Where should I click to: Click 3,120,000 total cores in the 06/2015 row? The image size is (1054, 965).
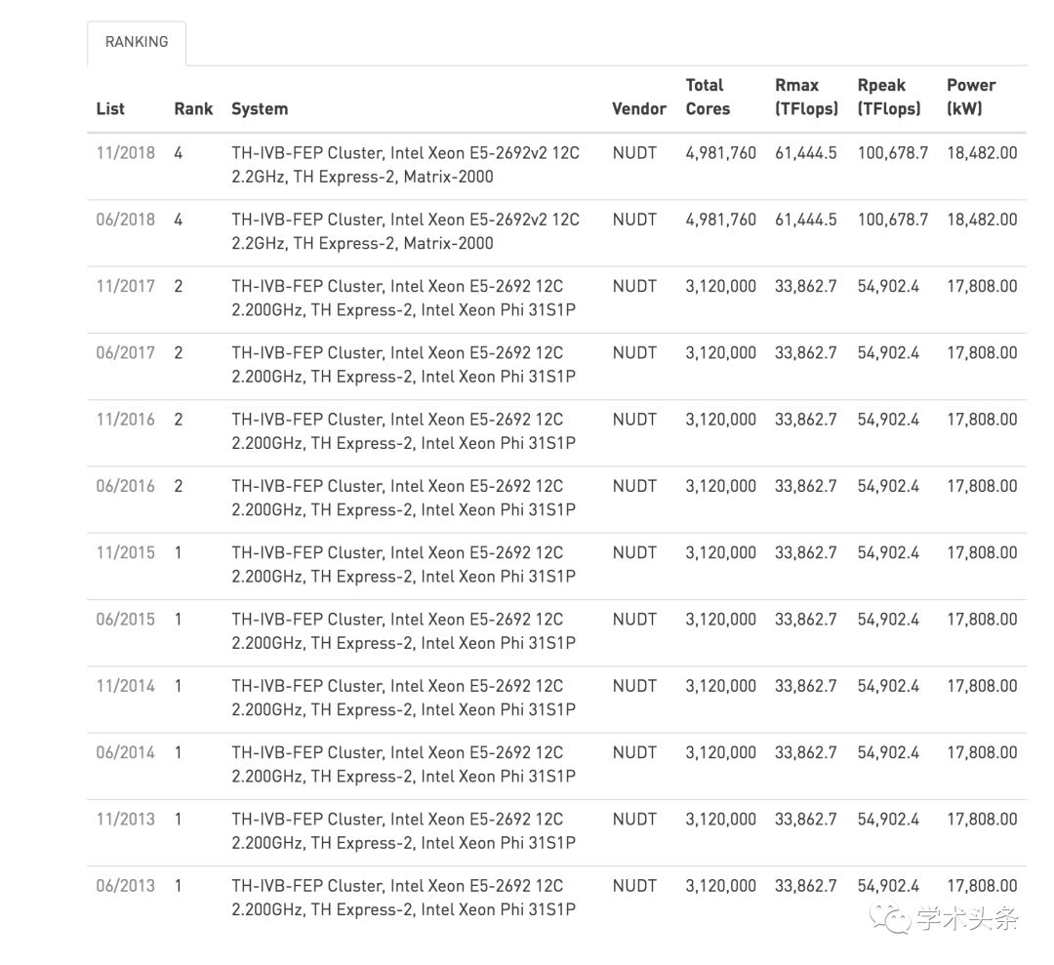click(720, 619)
